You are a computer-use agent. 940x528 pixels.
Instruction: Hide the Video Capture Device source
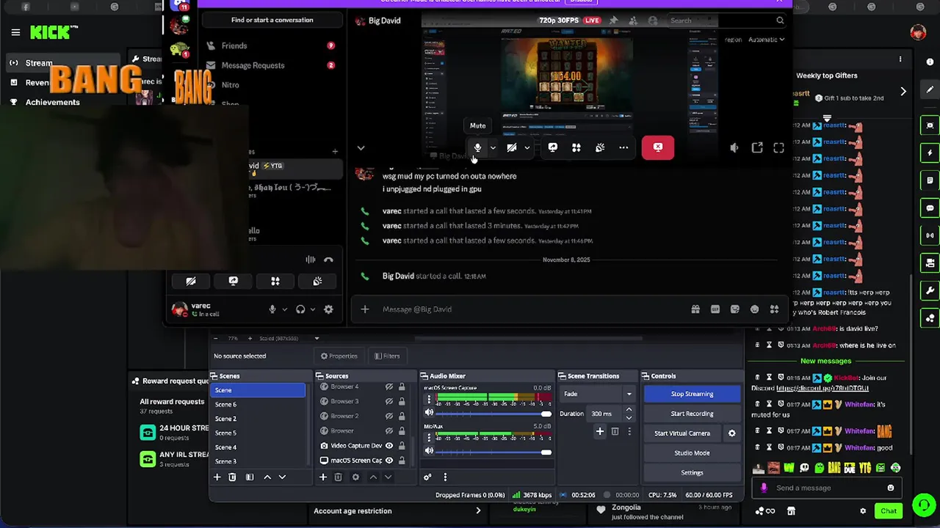pyautogui.click(x=389, y=446)
